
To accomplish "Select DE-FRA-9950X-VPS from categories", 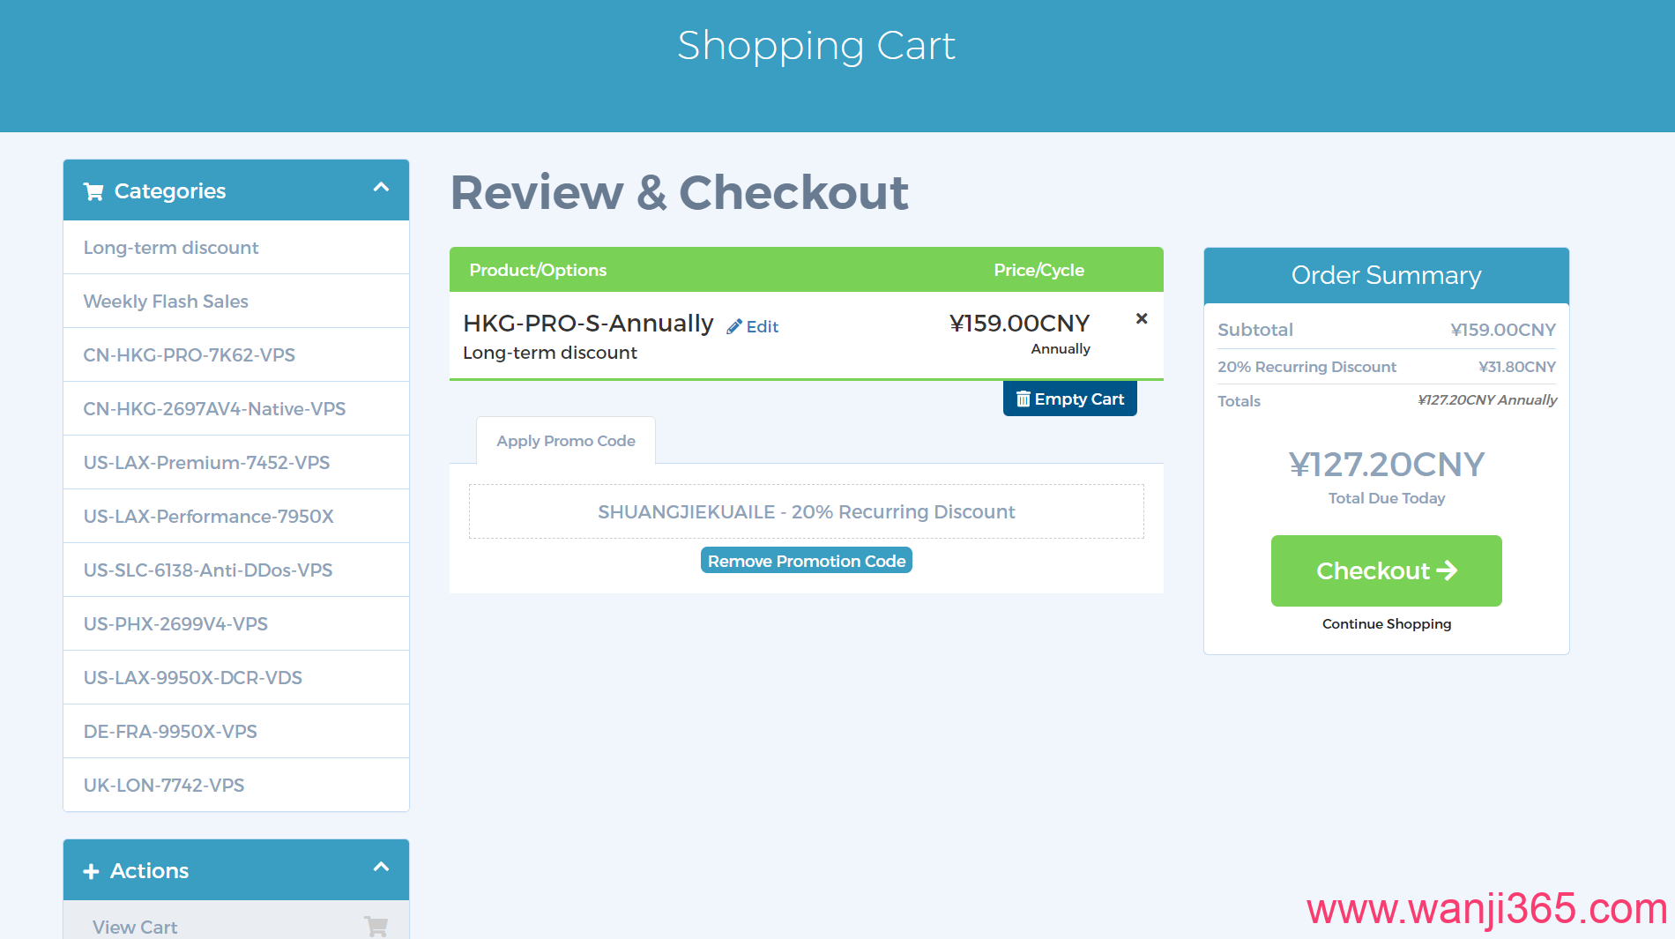I will (x=170, y=732).
